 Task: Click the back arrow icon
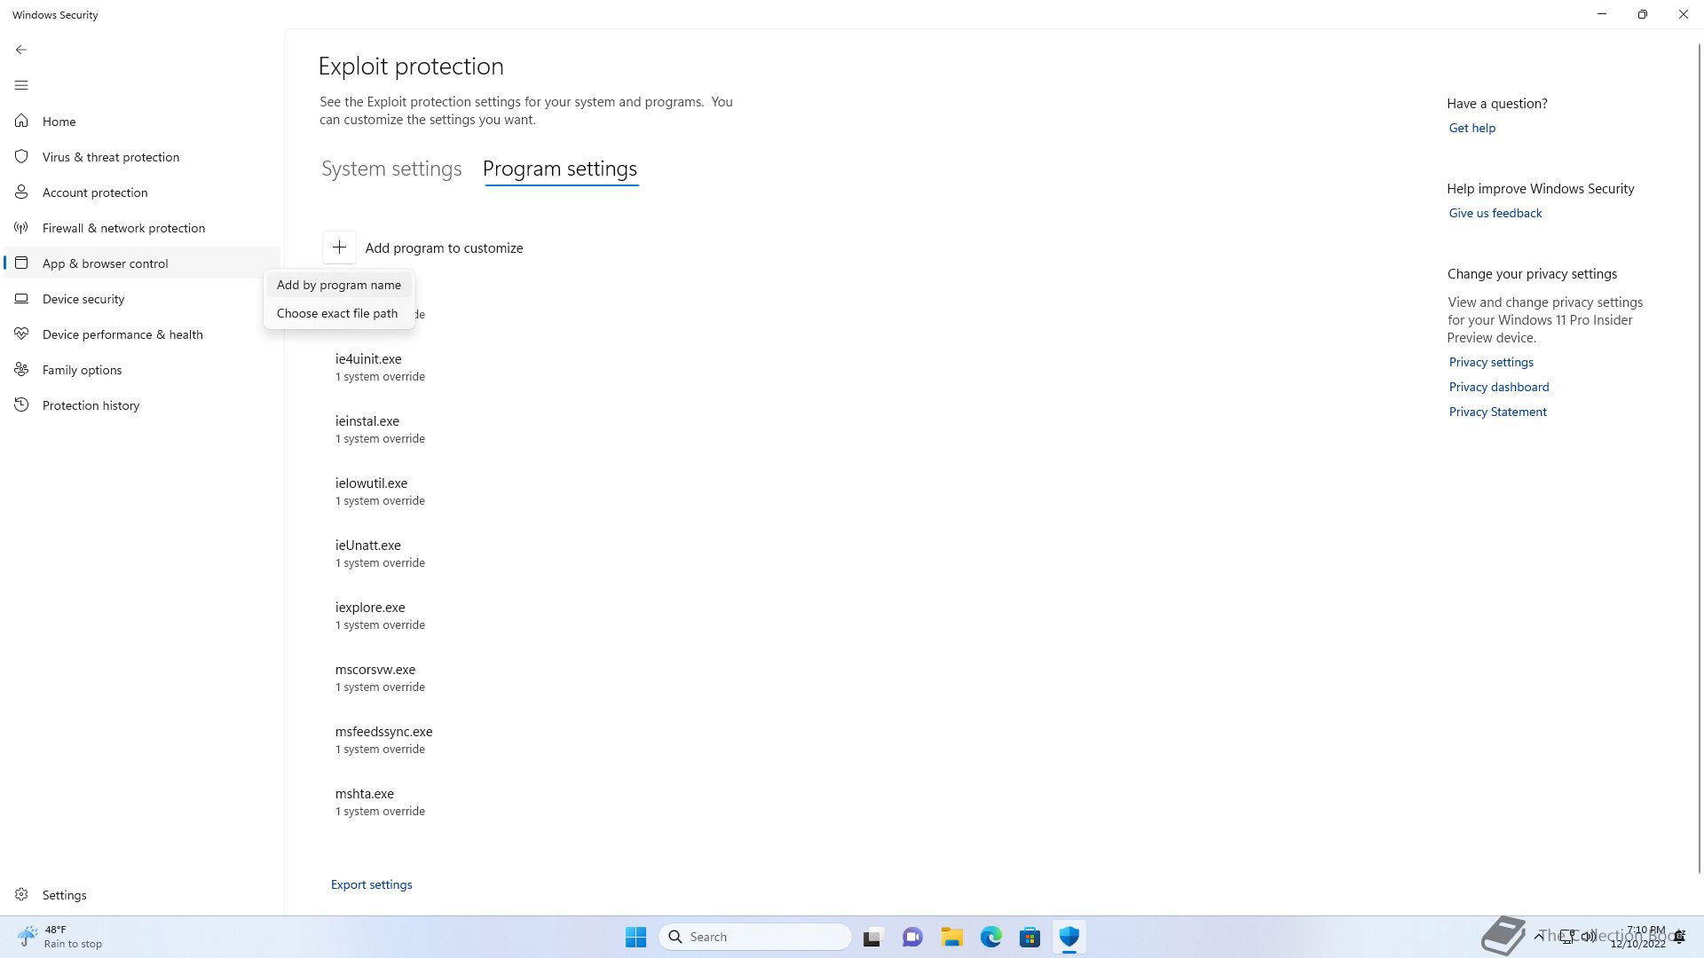[x=21, y=50]
